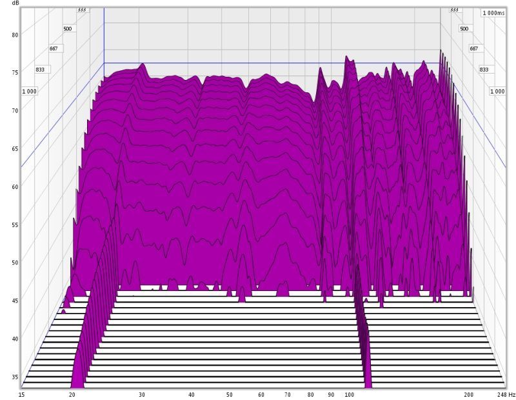Click the 100 Hz frequency axis label

pos(350,394)
